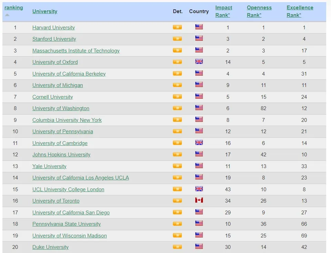Open Pennsylvania State University link
The image size is (331, 253).
point(66,224)
